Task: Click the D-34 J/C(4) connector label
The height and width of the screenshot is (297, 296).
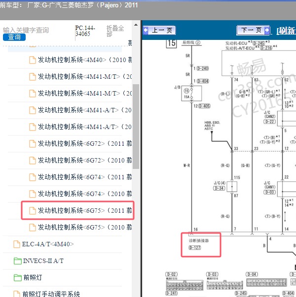Action: pos(219,188)
